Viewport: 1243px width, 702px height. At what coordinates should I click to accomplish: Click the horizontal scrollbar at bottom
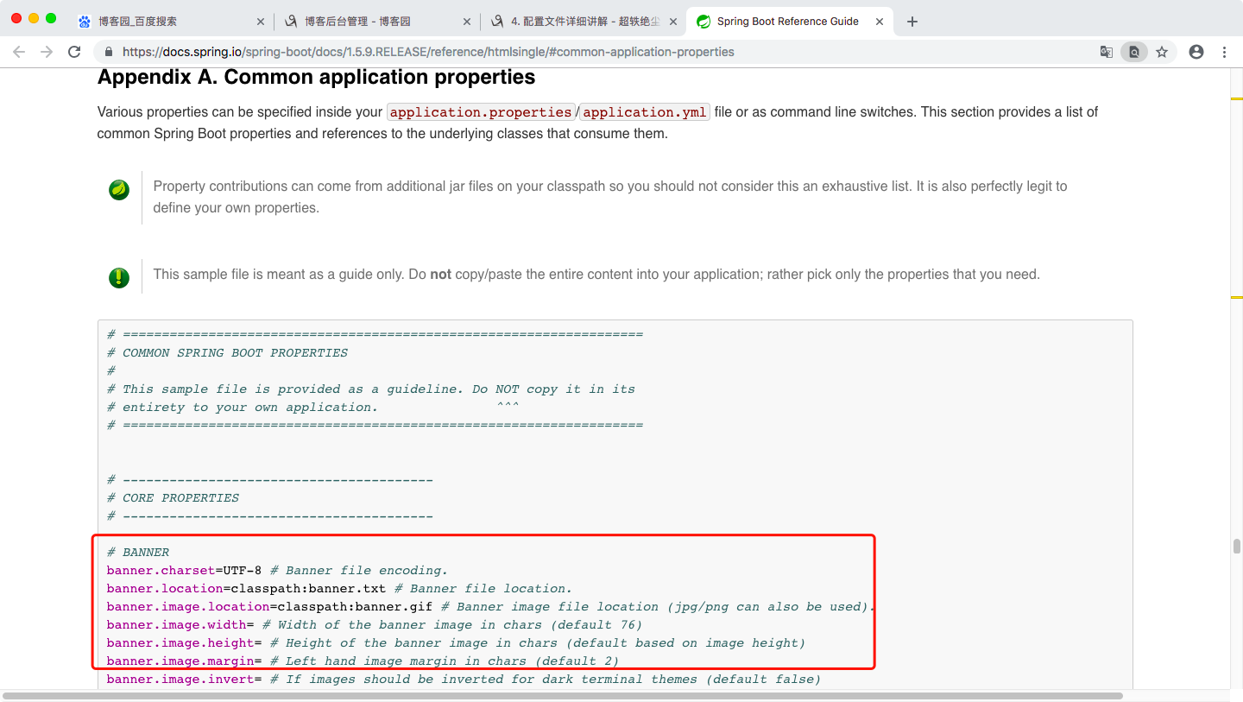563,695
